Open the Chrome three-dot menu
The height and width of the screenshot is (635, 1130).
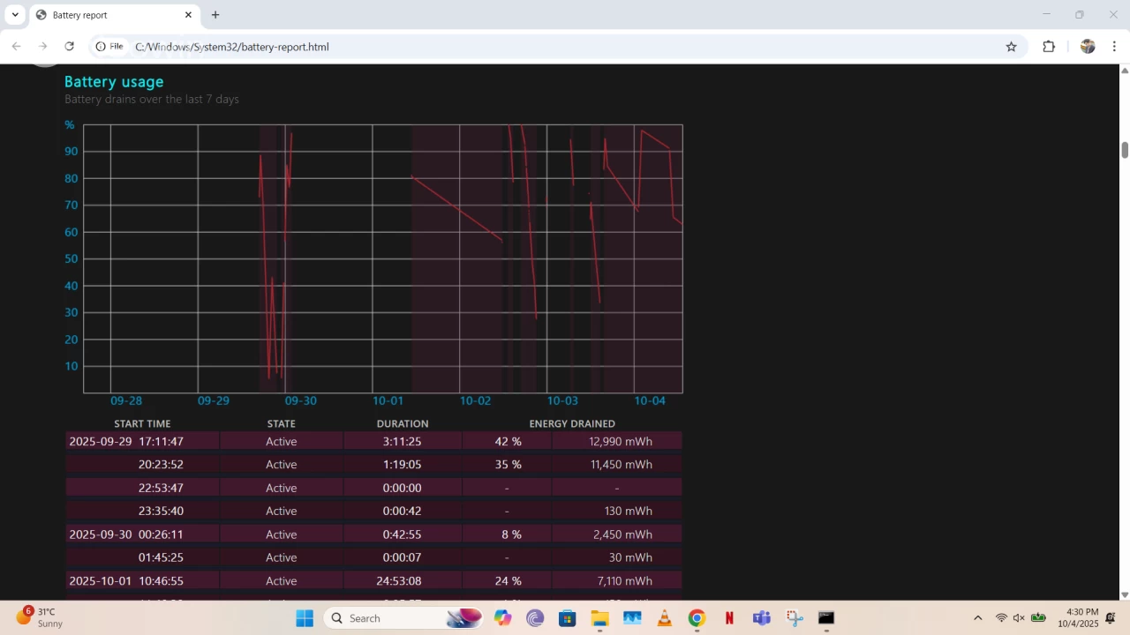pos(1114,47)
